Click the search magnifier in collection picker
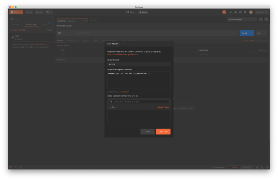This screenshot has height=180, width=278. (111, 101)
